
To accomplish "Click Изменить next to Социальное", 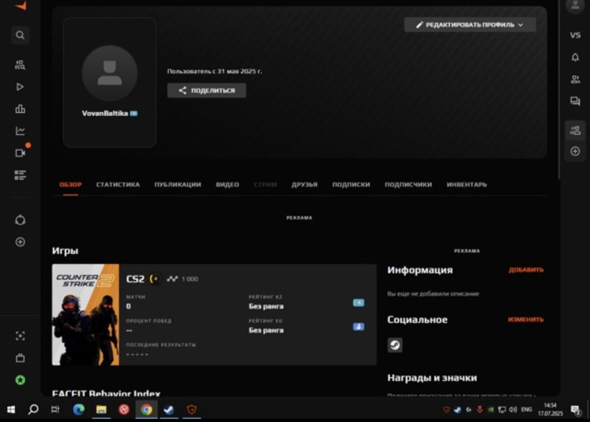I will click(x=526, y=319).
